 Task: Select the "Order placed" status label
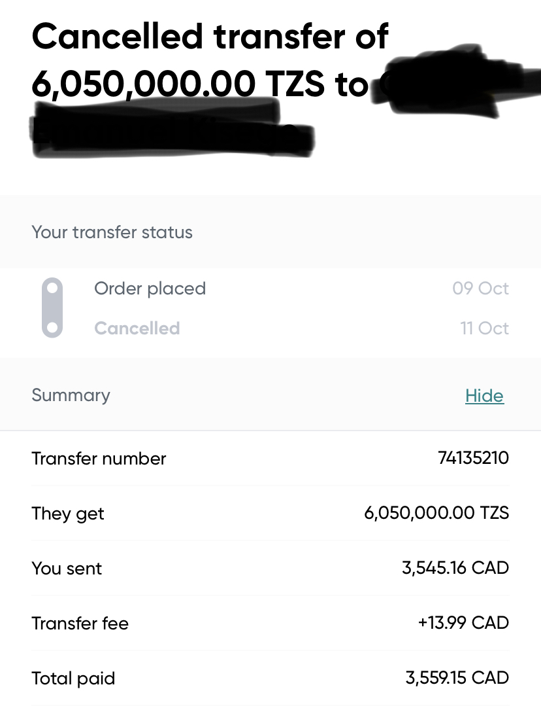150,289
